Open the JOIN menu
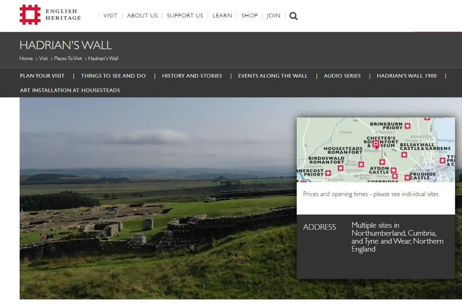The image size is (462, 308). point(273,16)
